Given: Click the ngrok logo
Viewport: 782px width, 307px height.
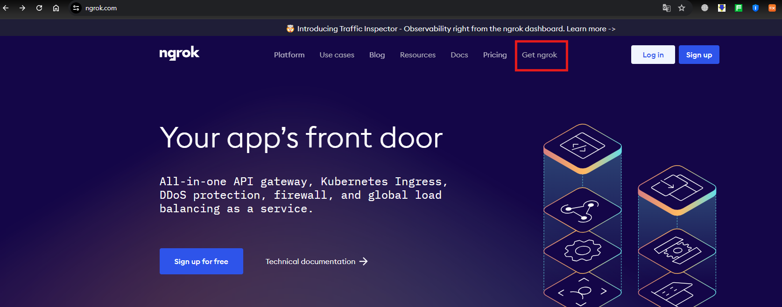Looking at the screenshot, I should coord(179,53).
